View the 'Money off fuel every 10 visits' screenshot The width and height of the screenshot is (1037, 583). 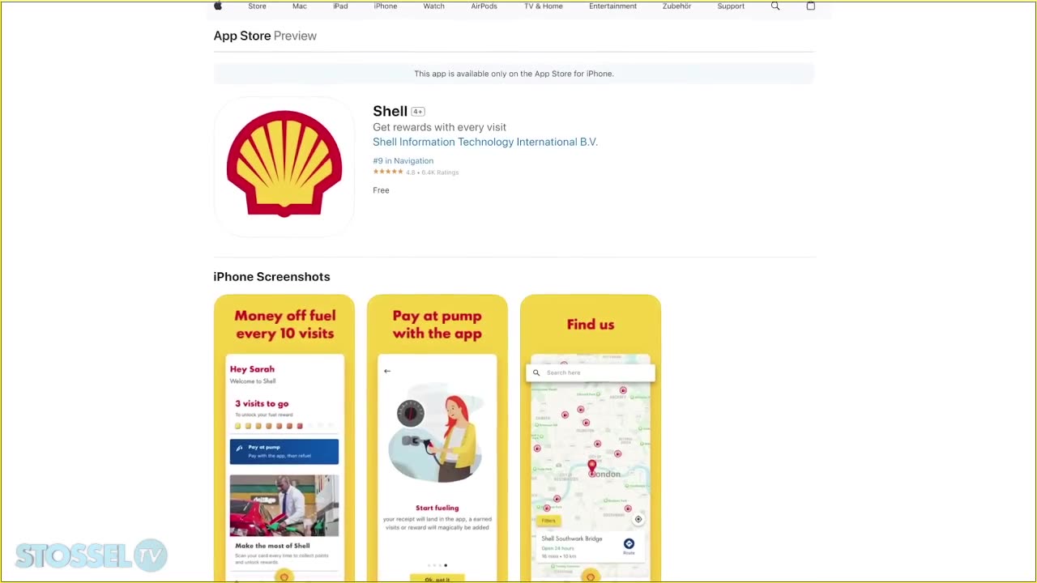pos(284,438)
